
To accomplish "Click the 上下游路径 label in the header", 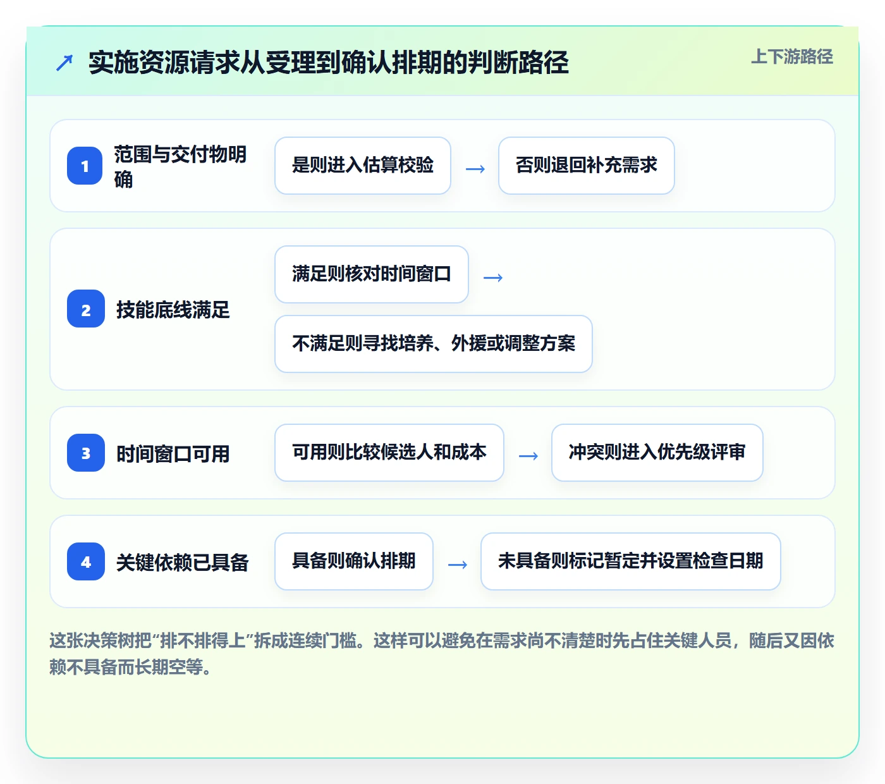I will pos(791,56).
